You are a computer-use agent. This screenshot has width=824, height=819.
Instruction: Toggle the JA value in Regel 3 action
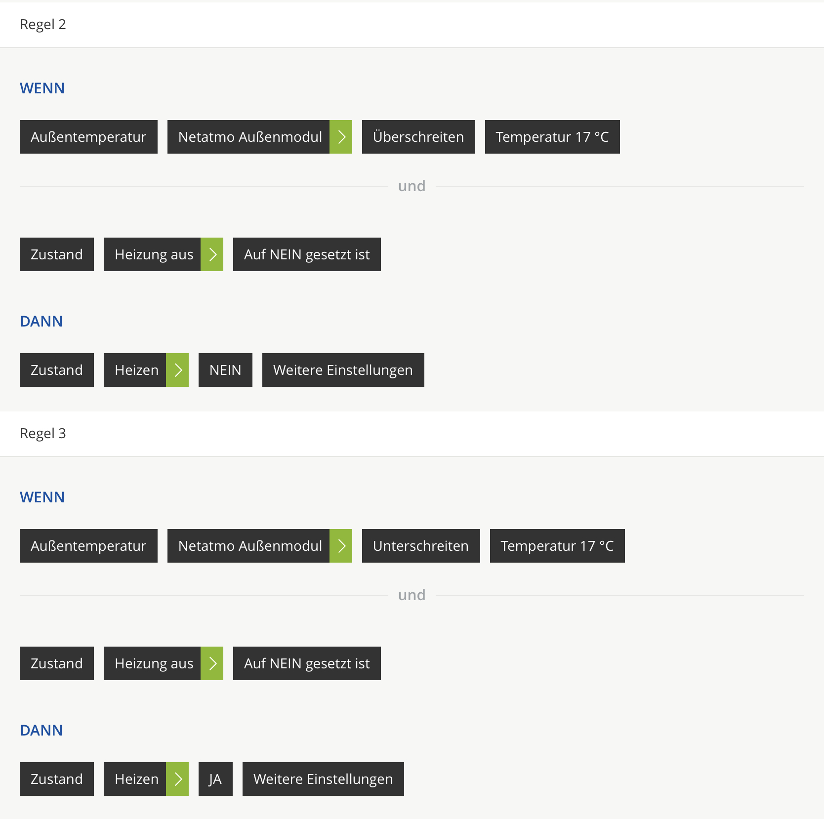[215, 779]
